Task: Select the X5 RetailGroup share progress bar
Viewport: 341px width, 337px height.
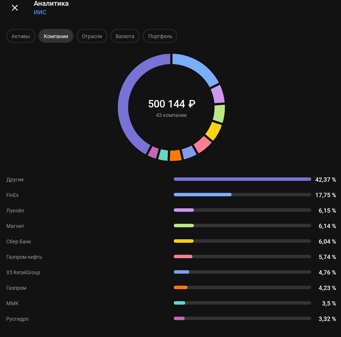Action: tap(243, 272)
